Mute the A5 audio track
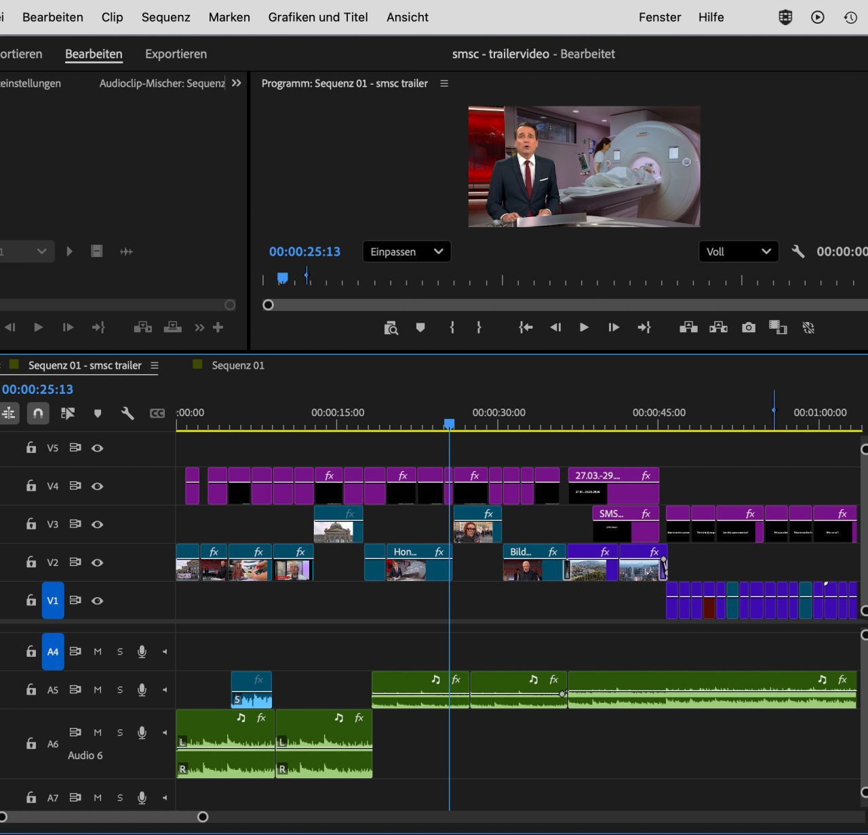The width and height of the screenshot is (868, 835). 98,690
